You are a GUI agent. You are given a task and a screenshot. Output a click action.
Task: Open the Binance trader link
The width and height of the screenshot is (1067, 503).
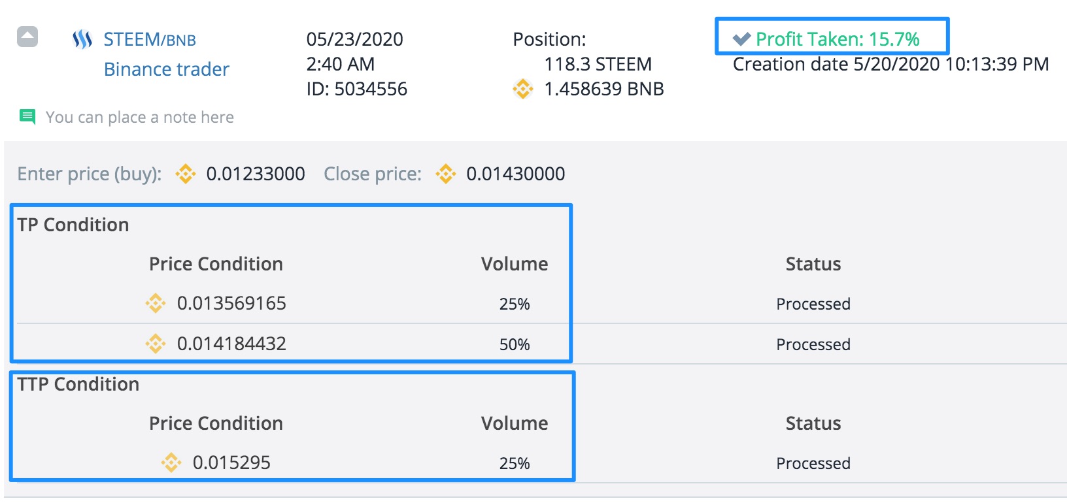pos(166,69)
